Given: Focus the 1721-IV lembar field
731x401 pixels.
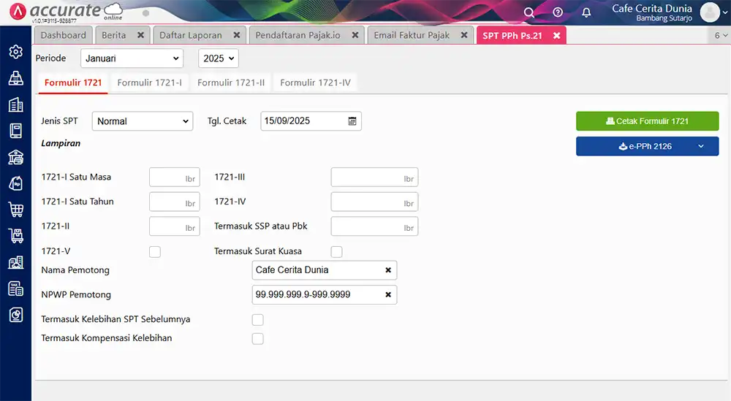Looking at the screenshot, I should 374,202.
